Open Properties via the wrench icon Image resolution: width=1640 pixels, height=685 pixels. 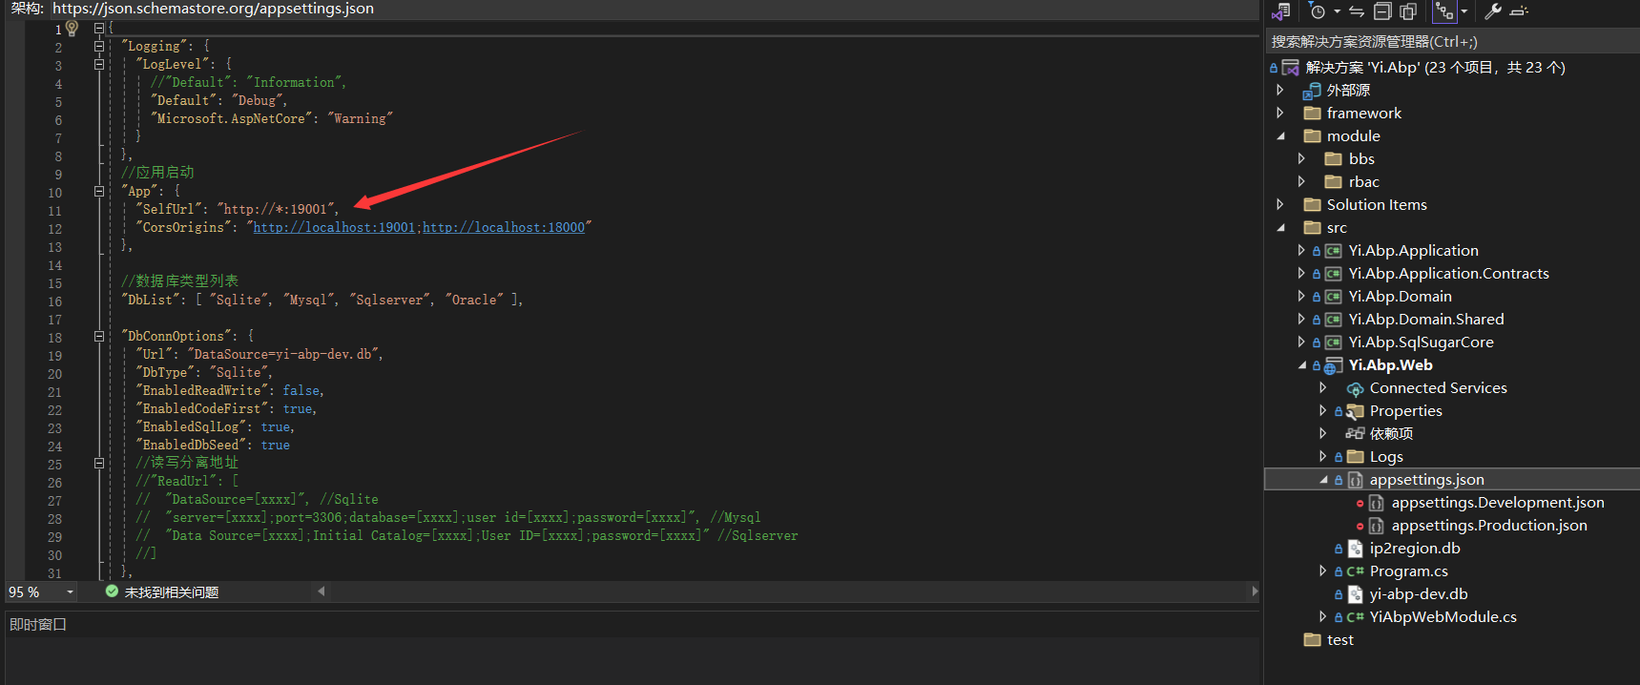[1493, 11]
